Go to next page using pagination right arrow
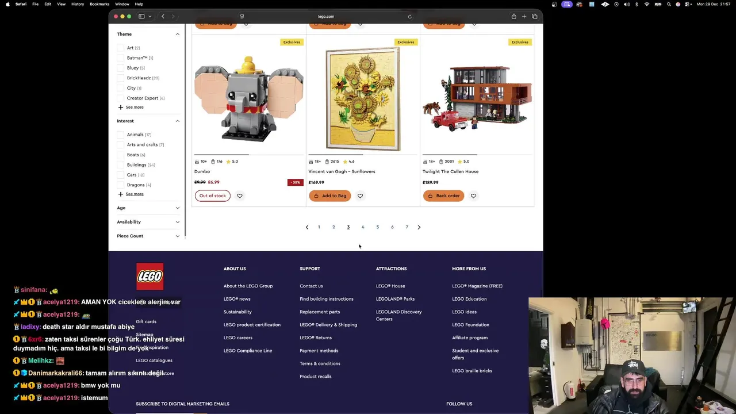This screenshot has height=414, width=736. (419, 227)
